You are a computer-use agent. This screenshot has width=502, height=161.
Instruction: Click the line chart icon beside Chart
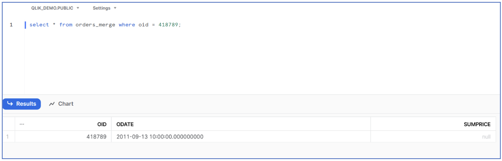[x=52, y=104]
